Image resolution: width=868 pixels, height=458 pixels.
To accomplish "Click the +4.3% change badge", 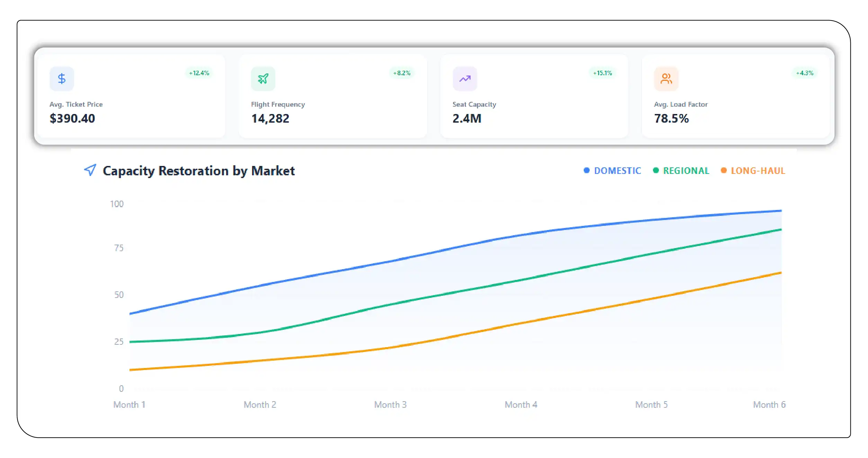I will 804,73.
